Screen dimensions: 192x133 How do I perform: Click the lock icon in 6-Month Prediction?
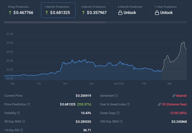pyautogui.click(x=120, y=13)
